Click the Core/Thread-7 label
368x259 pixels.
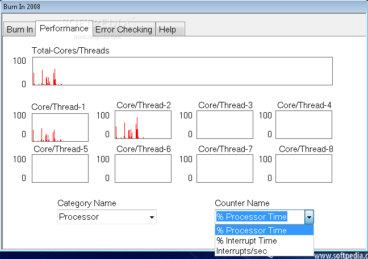pyautogui.click(x=225, y=149)
